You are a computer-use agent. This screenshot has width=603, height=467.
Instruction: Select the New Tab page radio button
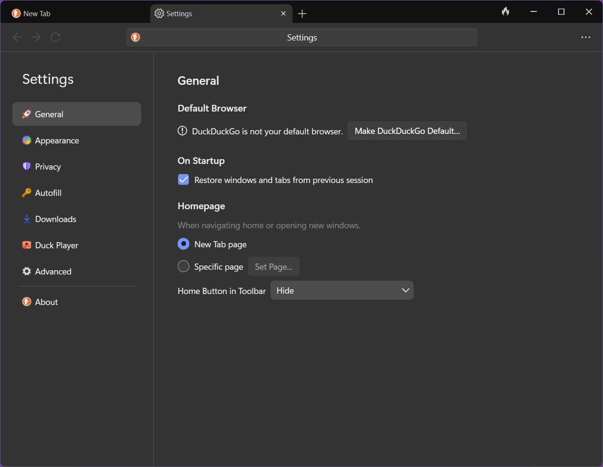183,244
